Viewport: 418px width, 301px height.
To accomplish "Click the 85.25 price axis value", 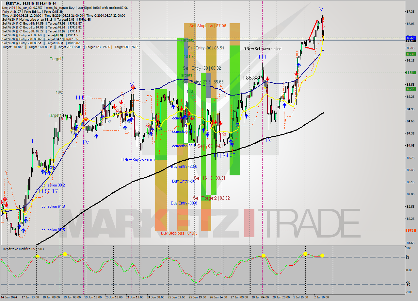I will click(411, 97).
